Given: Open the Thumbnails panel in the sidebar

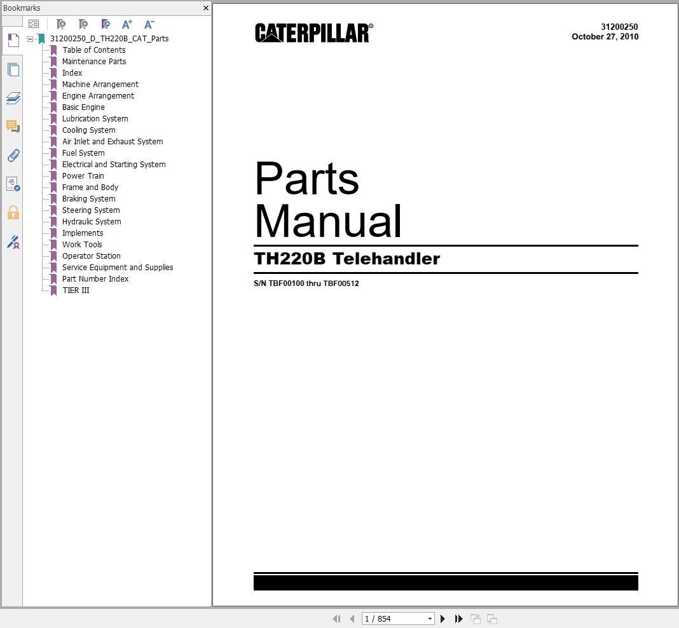Looking at the screenshot, I should (13, 70).
